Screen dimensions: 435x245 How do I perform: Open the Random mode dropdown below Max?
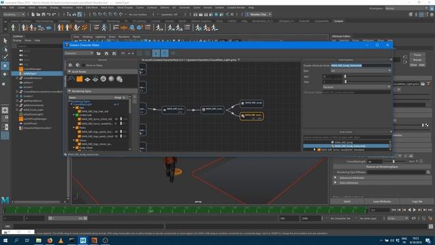(x=356, y=87)
